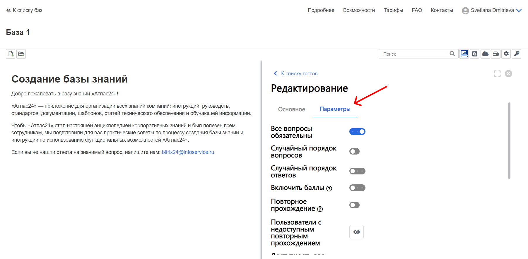Click the Создание базы знаний title
The width and height of the screenshot is (528, 259).
[69, 79]
